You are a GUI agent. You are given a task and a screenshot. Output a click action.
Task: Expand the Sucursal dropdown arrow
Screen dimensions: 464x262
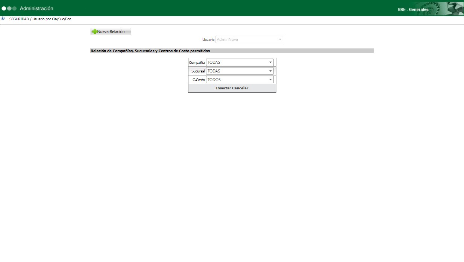270,71
